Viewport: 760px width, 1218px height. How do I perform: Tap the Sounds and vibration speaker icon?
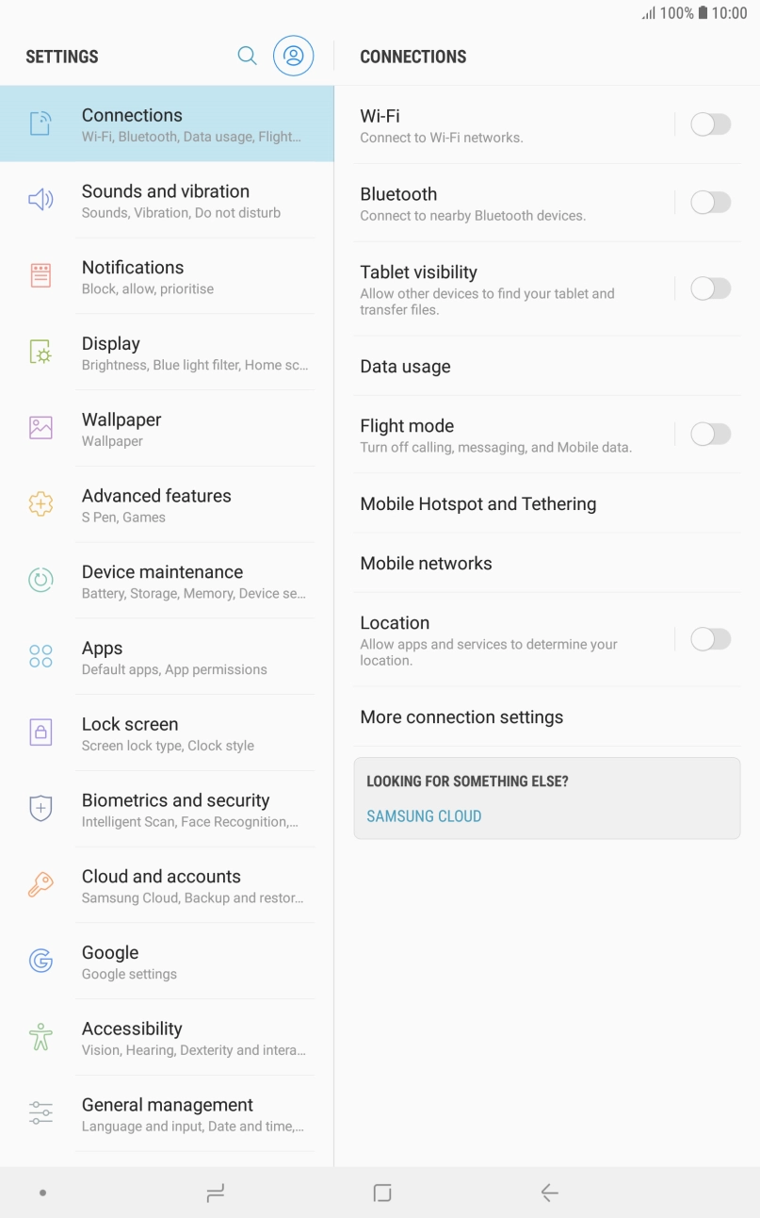40,200
